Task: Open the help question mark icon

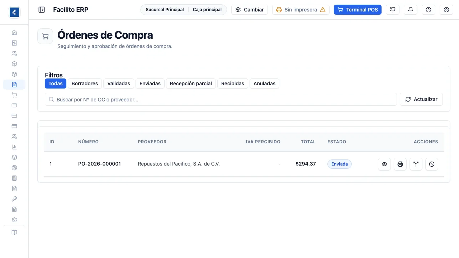Action: click(x=429, y=10)
